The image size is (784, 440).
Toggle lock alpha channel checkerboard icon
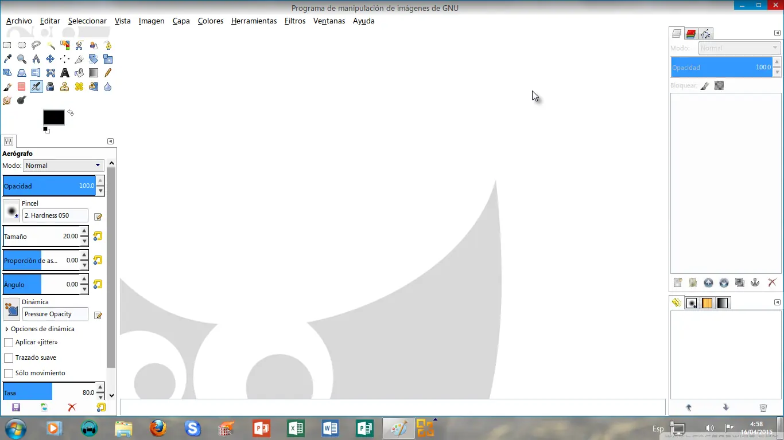coord(719,85)
